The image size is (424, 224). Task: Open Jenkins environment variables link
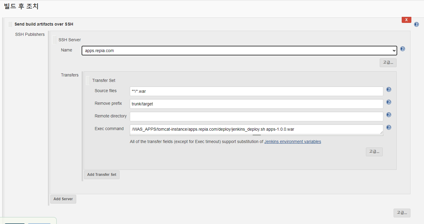tap(292, 142)
